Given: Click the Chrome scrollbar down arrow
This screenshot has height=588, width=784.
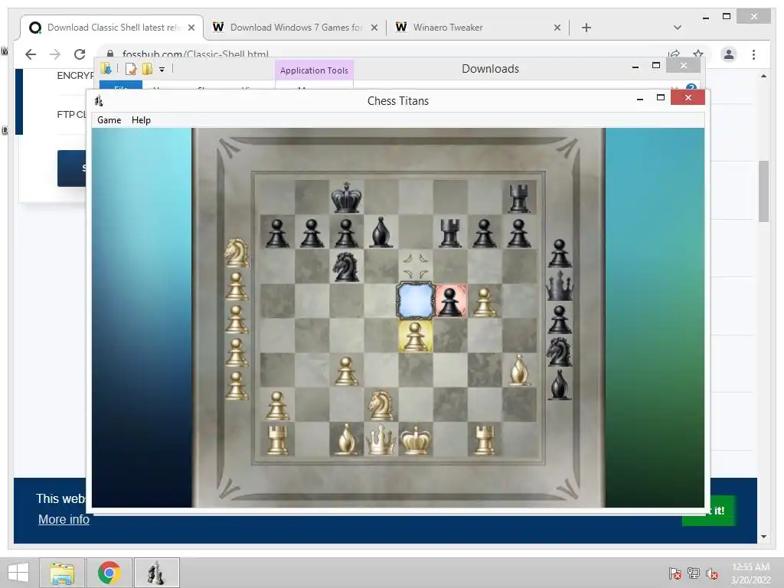Looking at the screenshot, I should [763, 537].
